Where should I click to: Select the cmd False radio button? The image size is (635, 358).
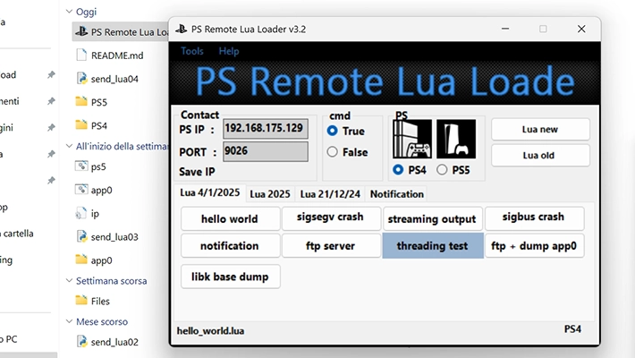(x=332, y=151)
